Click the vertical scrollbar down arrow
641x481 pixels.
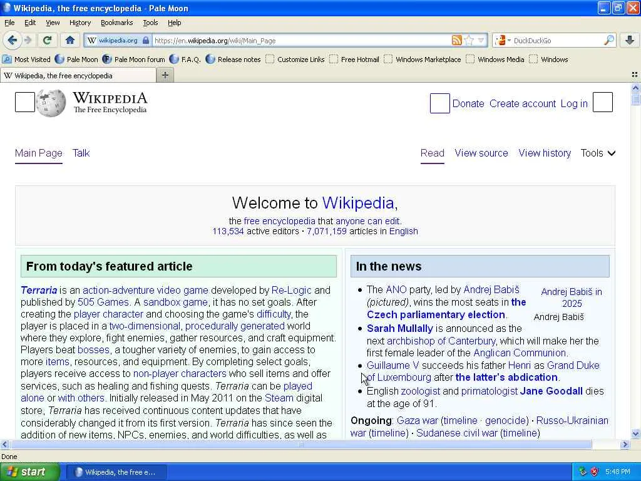click(x=635, y=433)
